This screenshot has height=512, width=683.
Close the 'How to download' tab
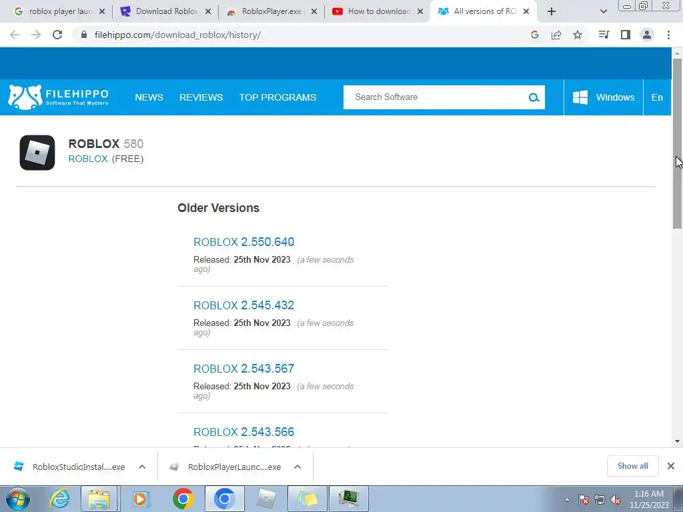tap(420, 12)
